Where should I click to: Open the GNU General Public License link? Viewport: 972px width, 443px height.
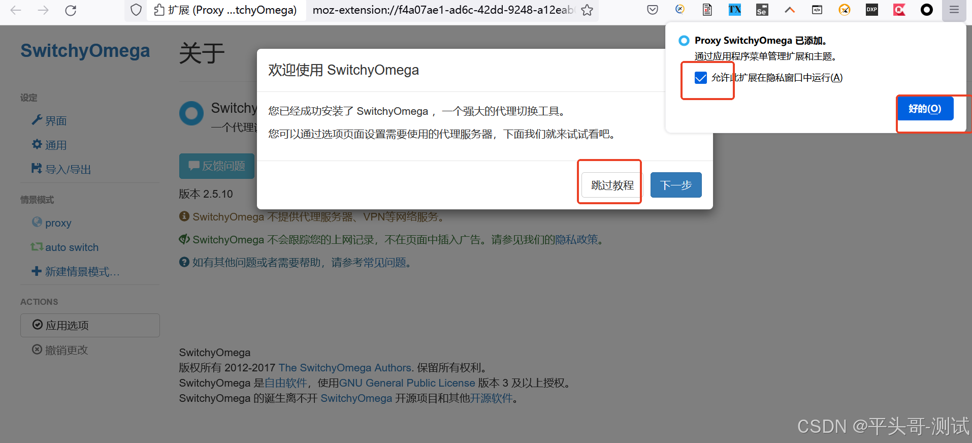click(407, 383)
